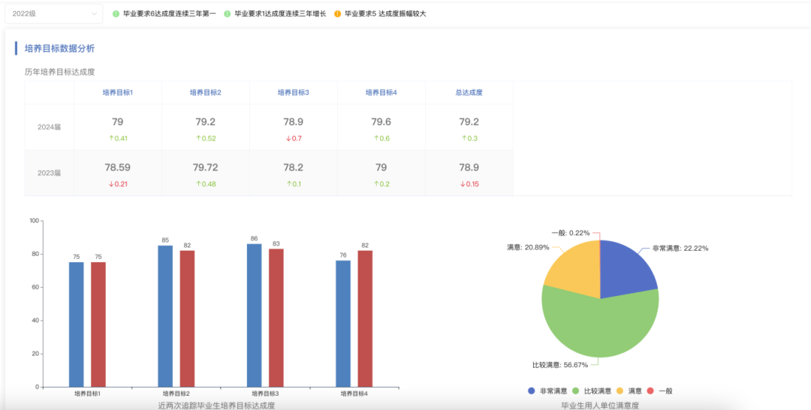Viewport: 811px width, 410px height.
Task: Click the green alert icon before 毕业要求6
Action: click(116, 14)
